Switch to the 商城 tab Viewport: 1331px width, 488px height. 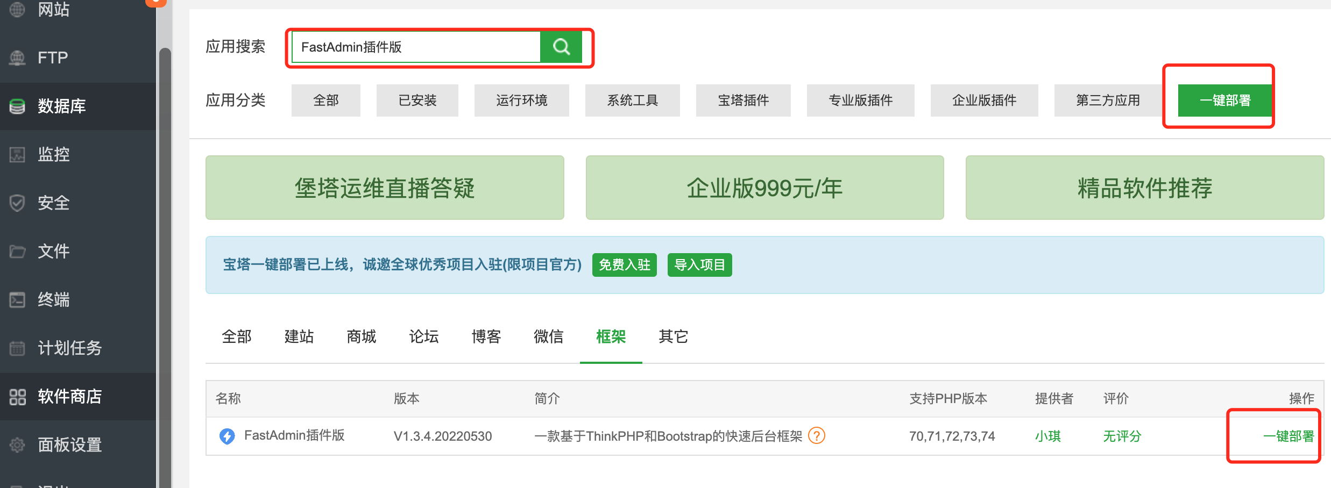click(x=362, y=336)
